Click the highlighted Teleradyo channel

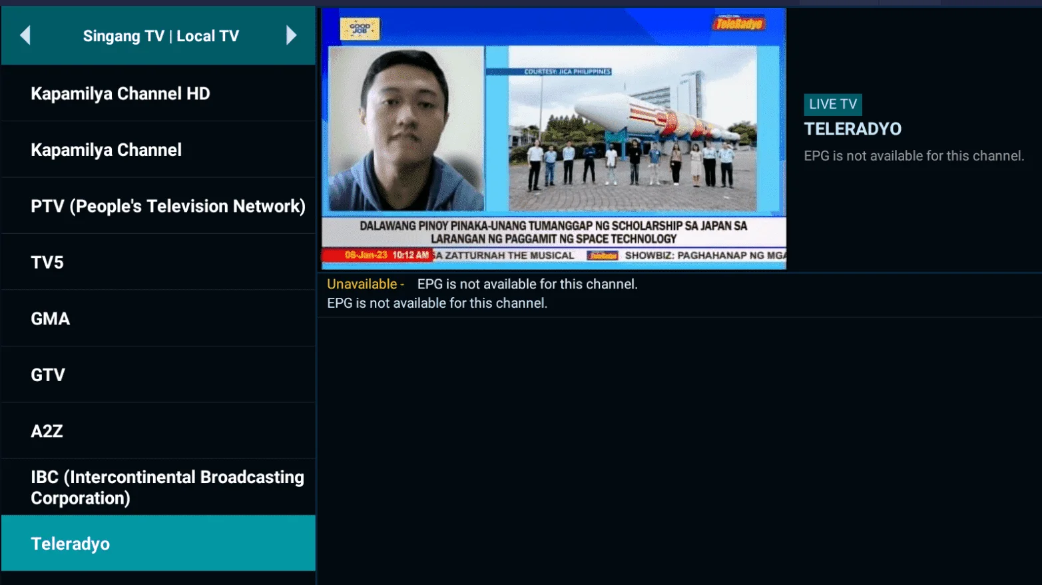point(158,543)
